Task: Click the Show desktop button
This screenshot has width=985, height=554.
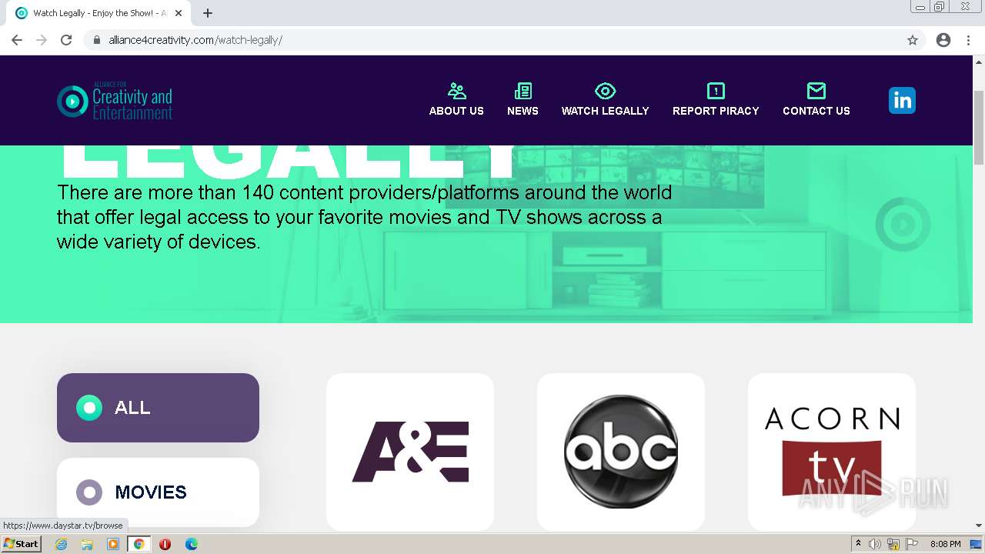Action: tap(977, 544)
